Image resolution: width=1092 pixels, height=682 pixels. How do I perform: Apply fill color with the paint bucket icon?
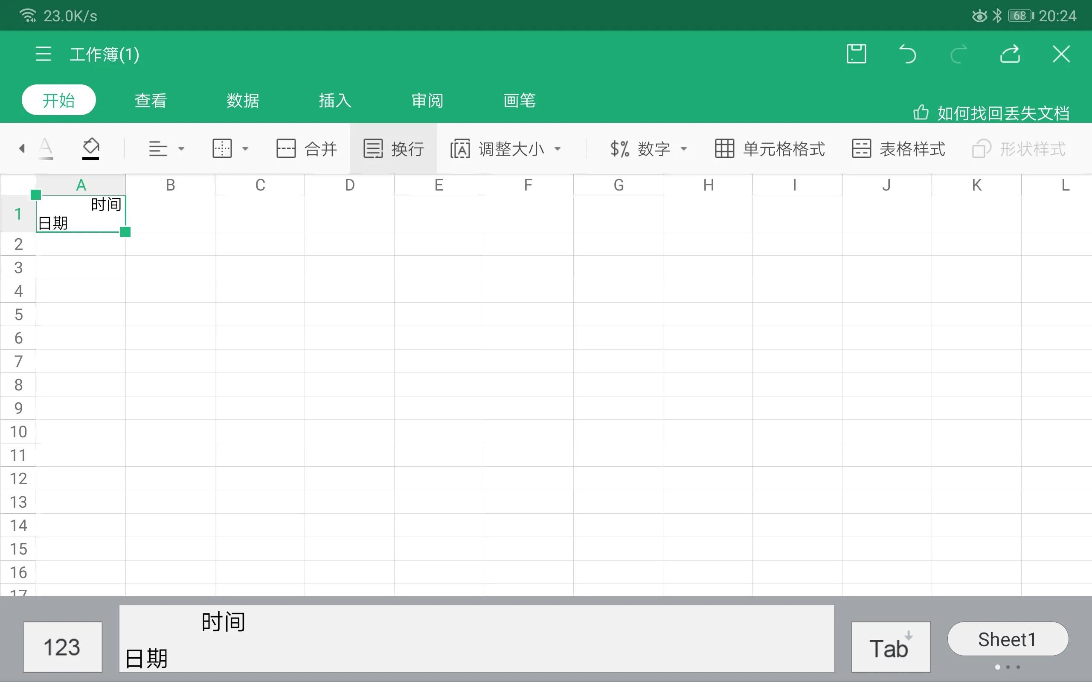[91, 148]
